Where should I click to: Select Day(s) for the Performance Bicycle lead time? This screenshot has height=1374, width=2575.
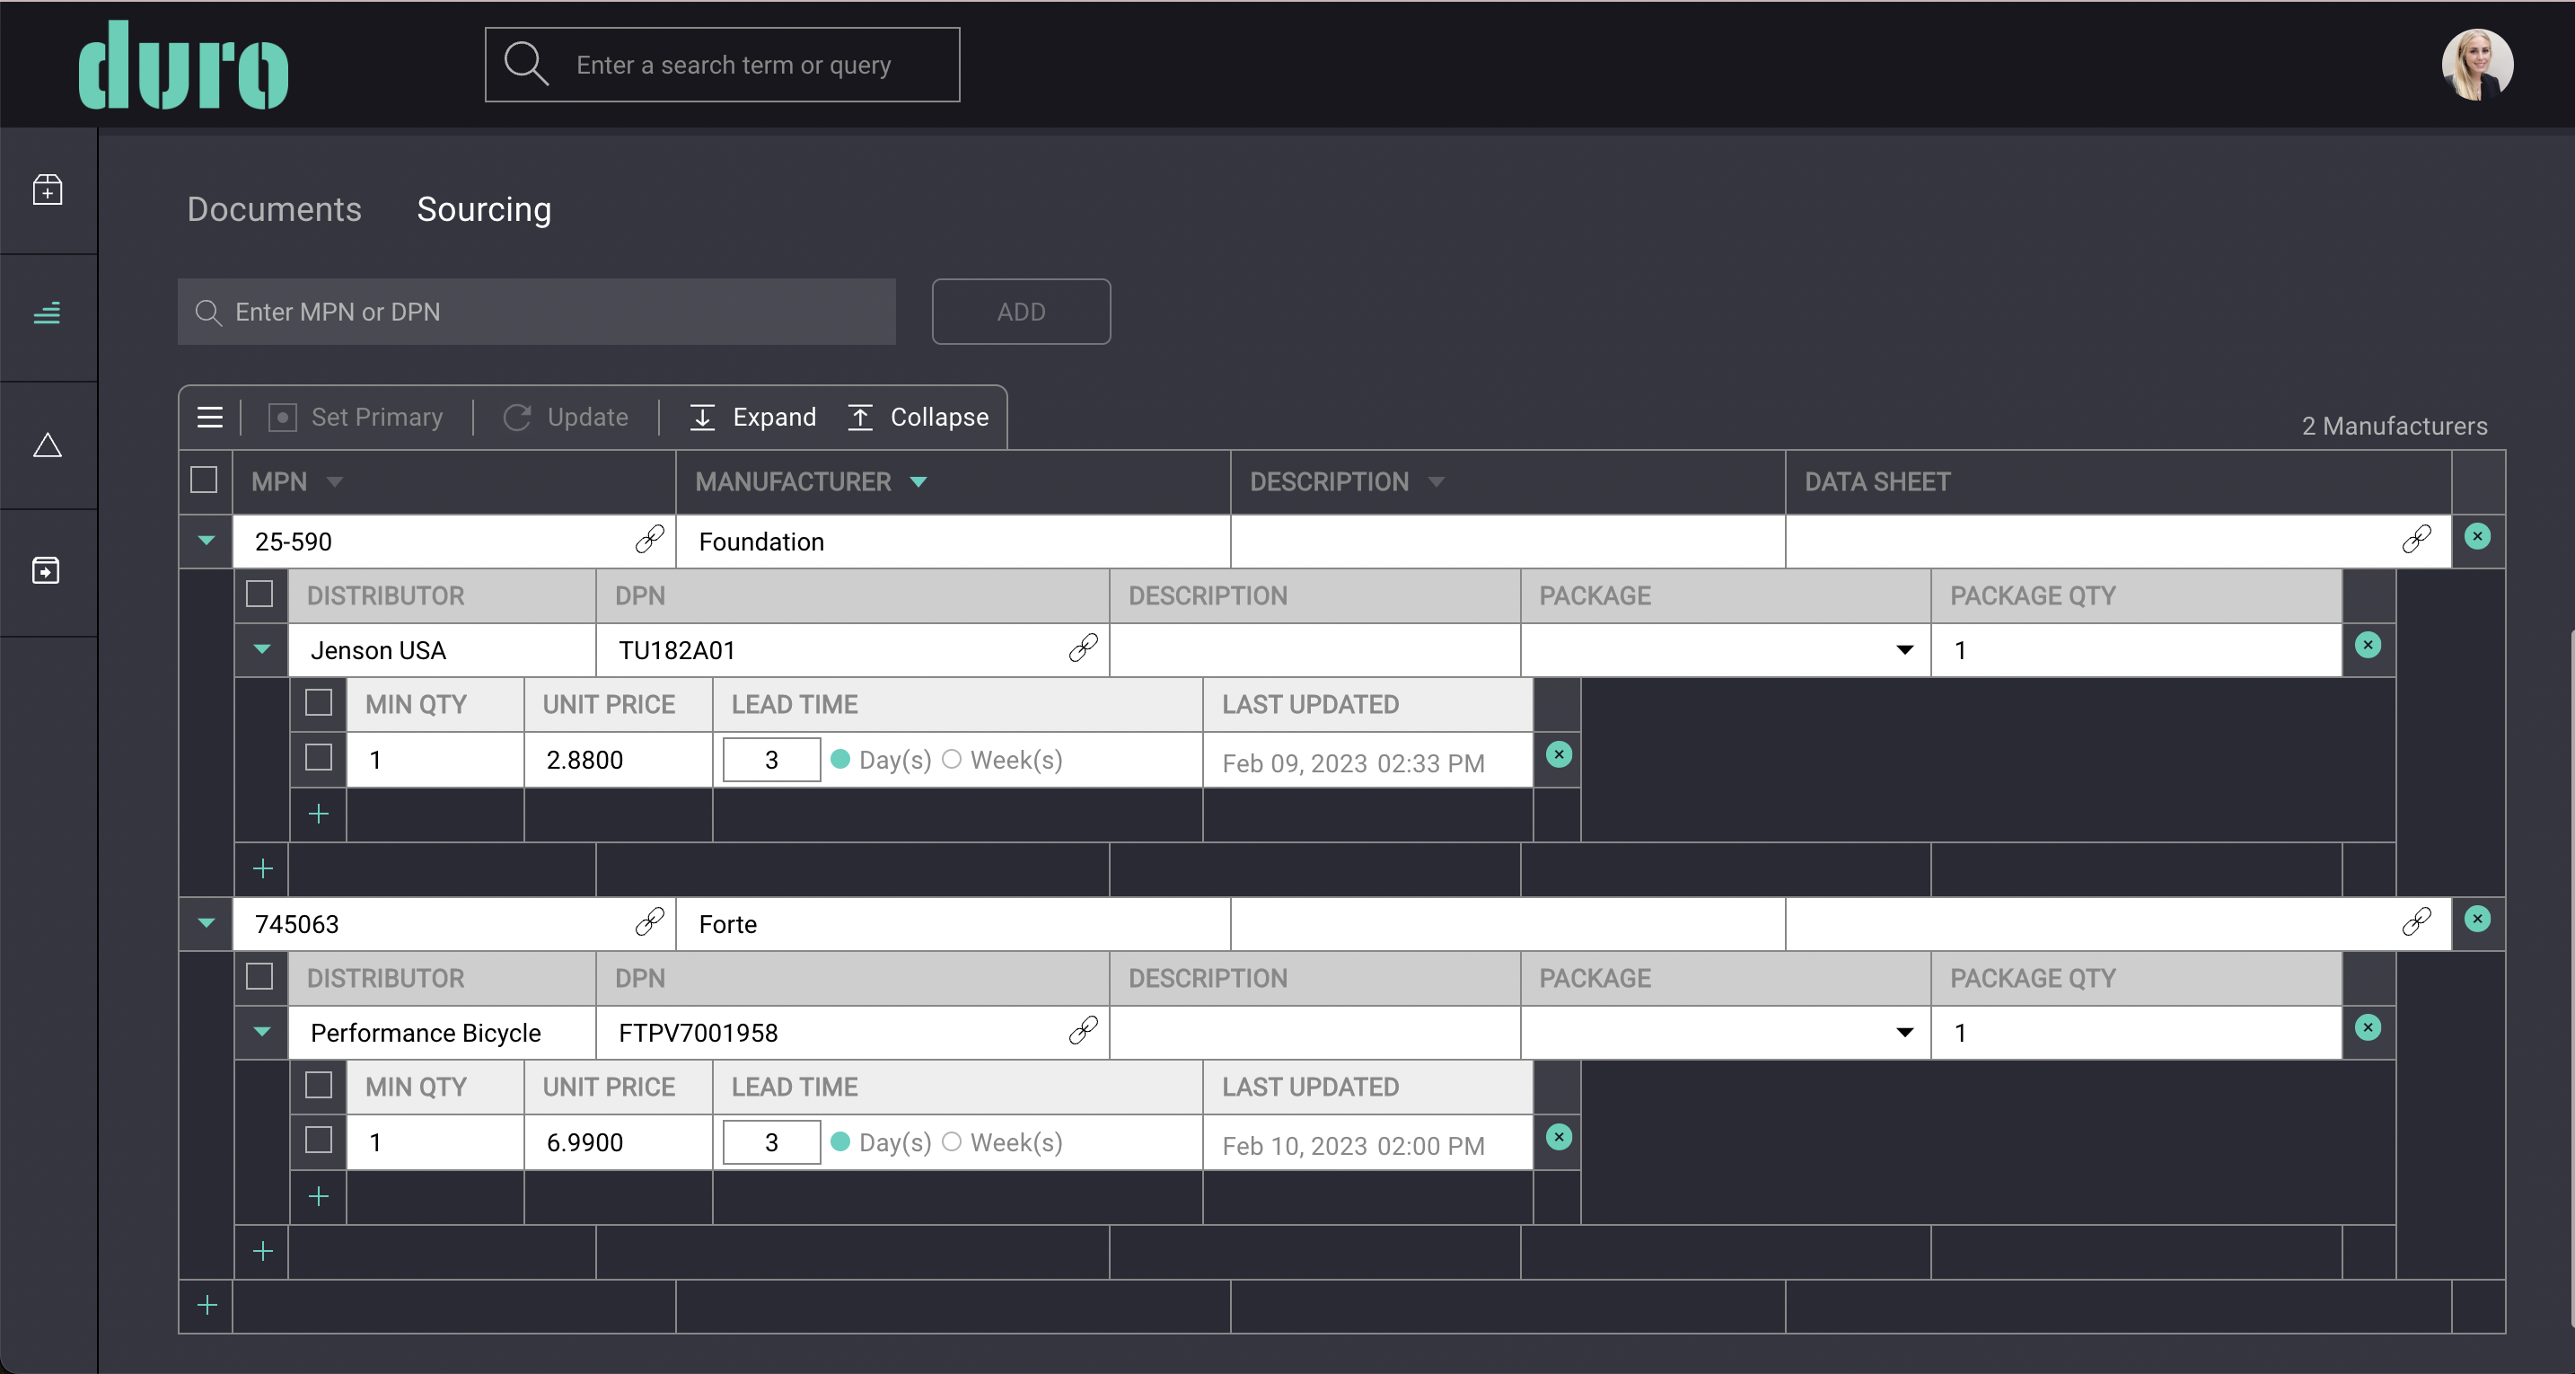840,1142
